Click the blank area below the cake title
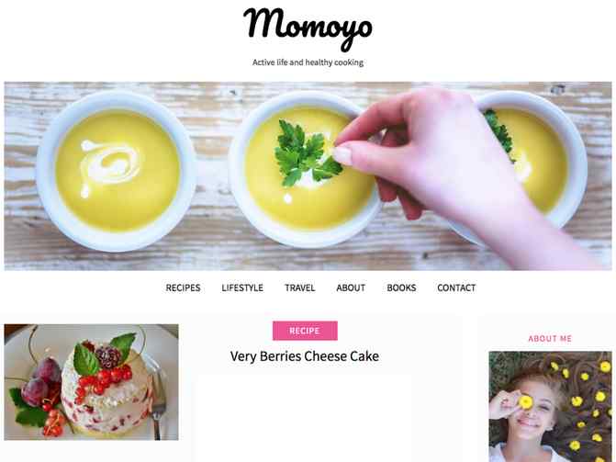This screenshot has width=616, height=462. tap(305, 417)
